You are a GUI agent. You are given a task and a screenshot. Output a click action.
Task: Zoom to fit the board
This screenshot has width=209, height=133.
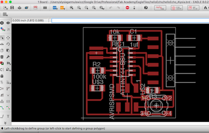[x=72, y=8]
